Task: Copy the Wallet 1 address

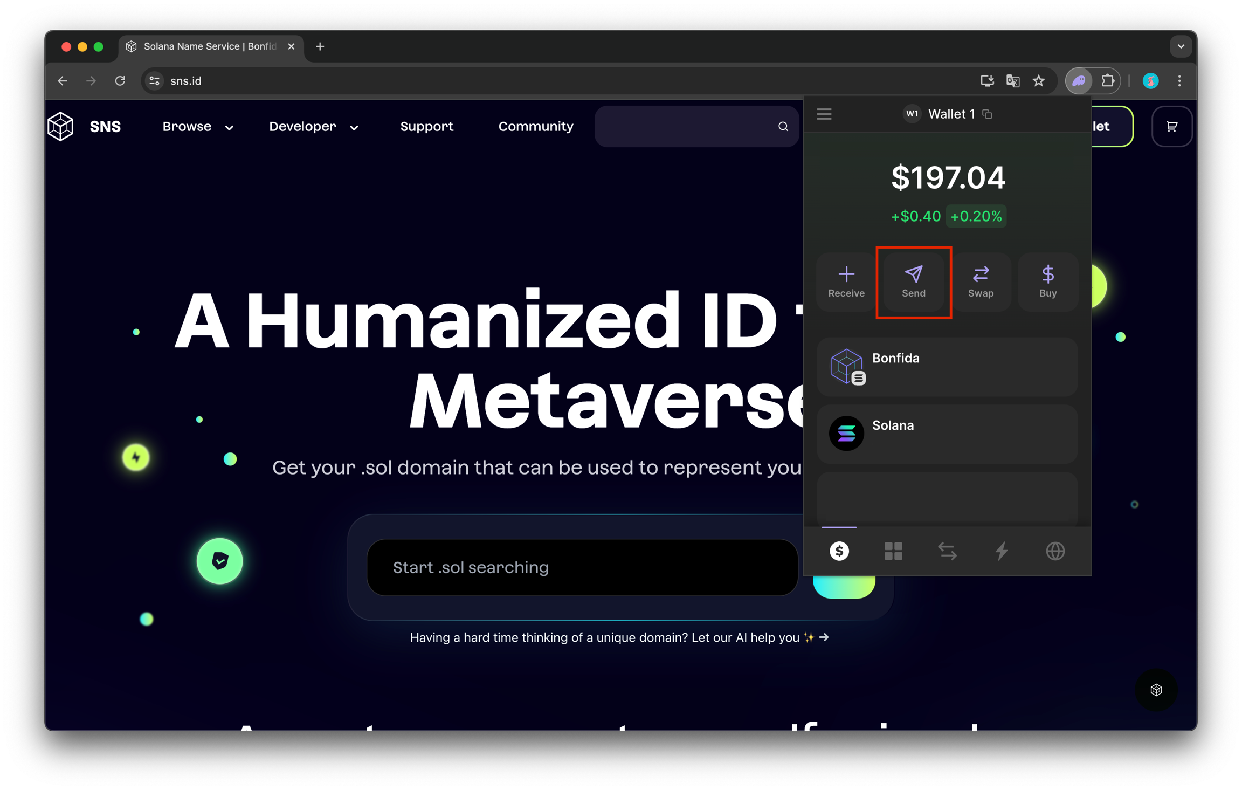Action: [987, 114]
